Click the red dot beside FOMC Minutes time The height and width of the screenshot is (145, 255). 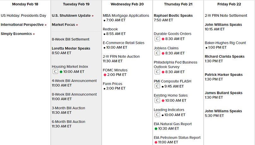coord(105,75)
